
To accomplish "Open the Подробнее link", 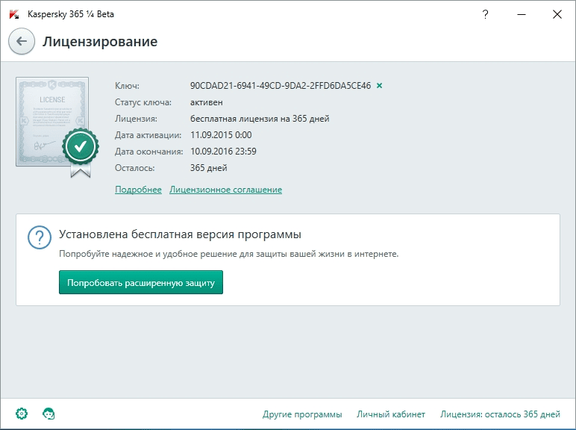I will [x=138, y=190].
